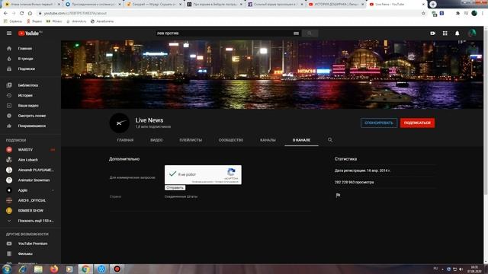Open the file explorer folder on taskbar
Screen dimensions: 488x274
click(x=38, y=269)
